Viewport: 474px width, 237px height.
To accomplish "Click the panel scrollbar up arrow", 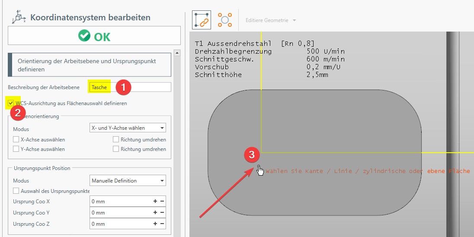I will (x=176, y=53).
